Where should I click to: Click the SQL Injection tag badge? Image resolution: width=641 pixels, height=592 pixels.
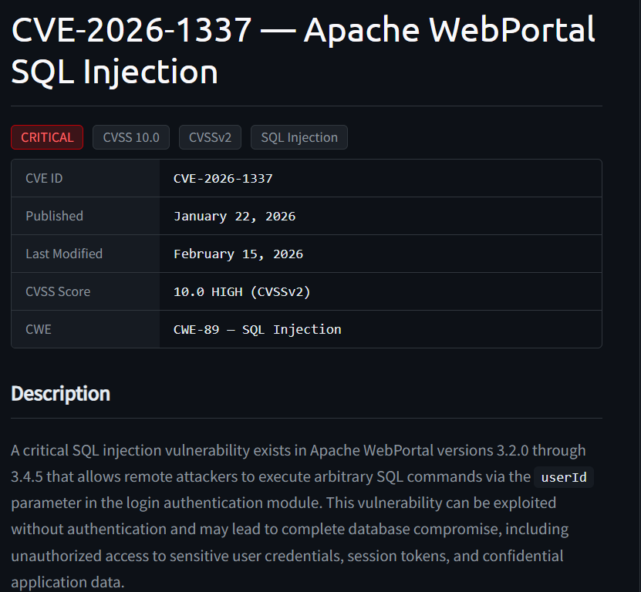pyautogui.click(x=299, y=137)
